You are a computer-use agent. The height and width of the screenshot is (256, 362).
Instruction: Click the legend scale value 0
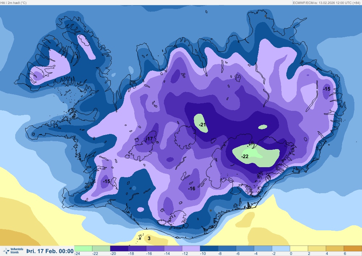point(291,253)
